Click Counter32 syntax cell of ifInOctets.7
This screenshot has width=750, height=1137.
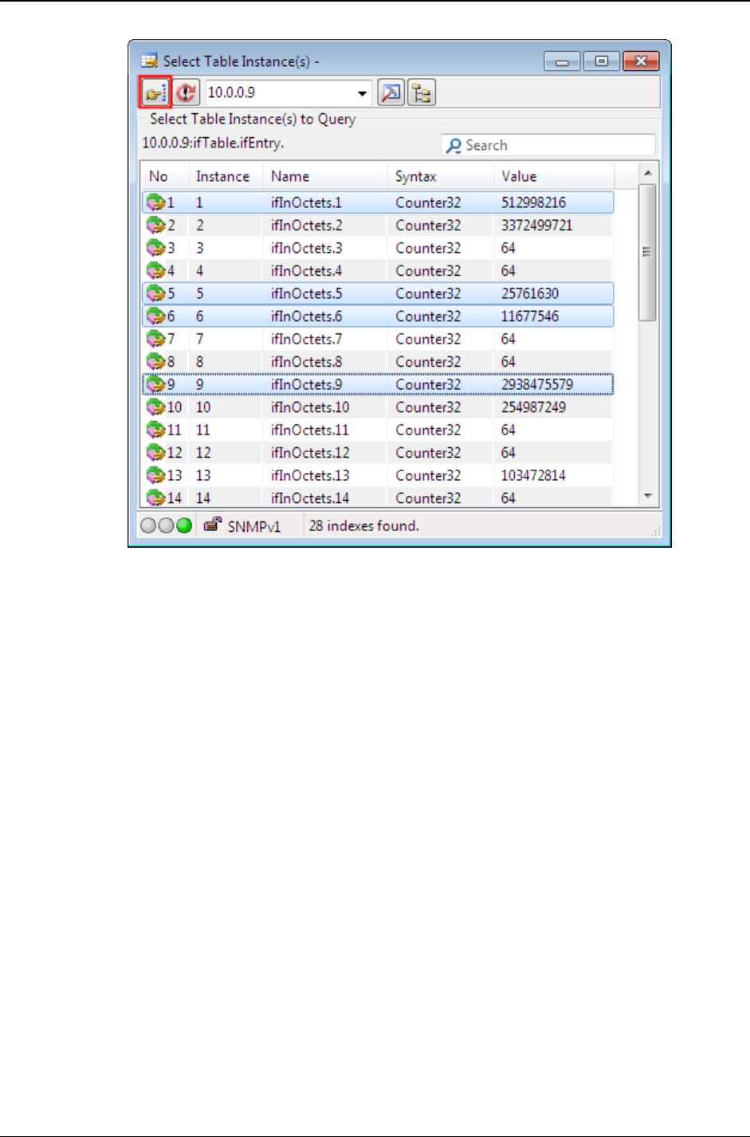point(428,339)
